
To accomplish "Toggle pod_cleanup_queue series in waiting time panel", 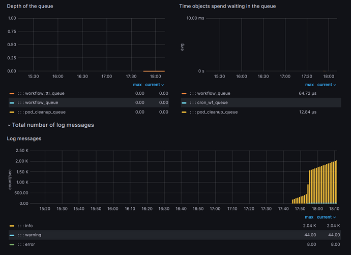I will pyautogui.click(x=217, y=112).
